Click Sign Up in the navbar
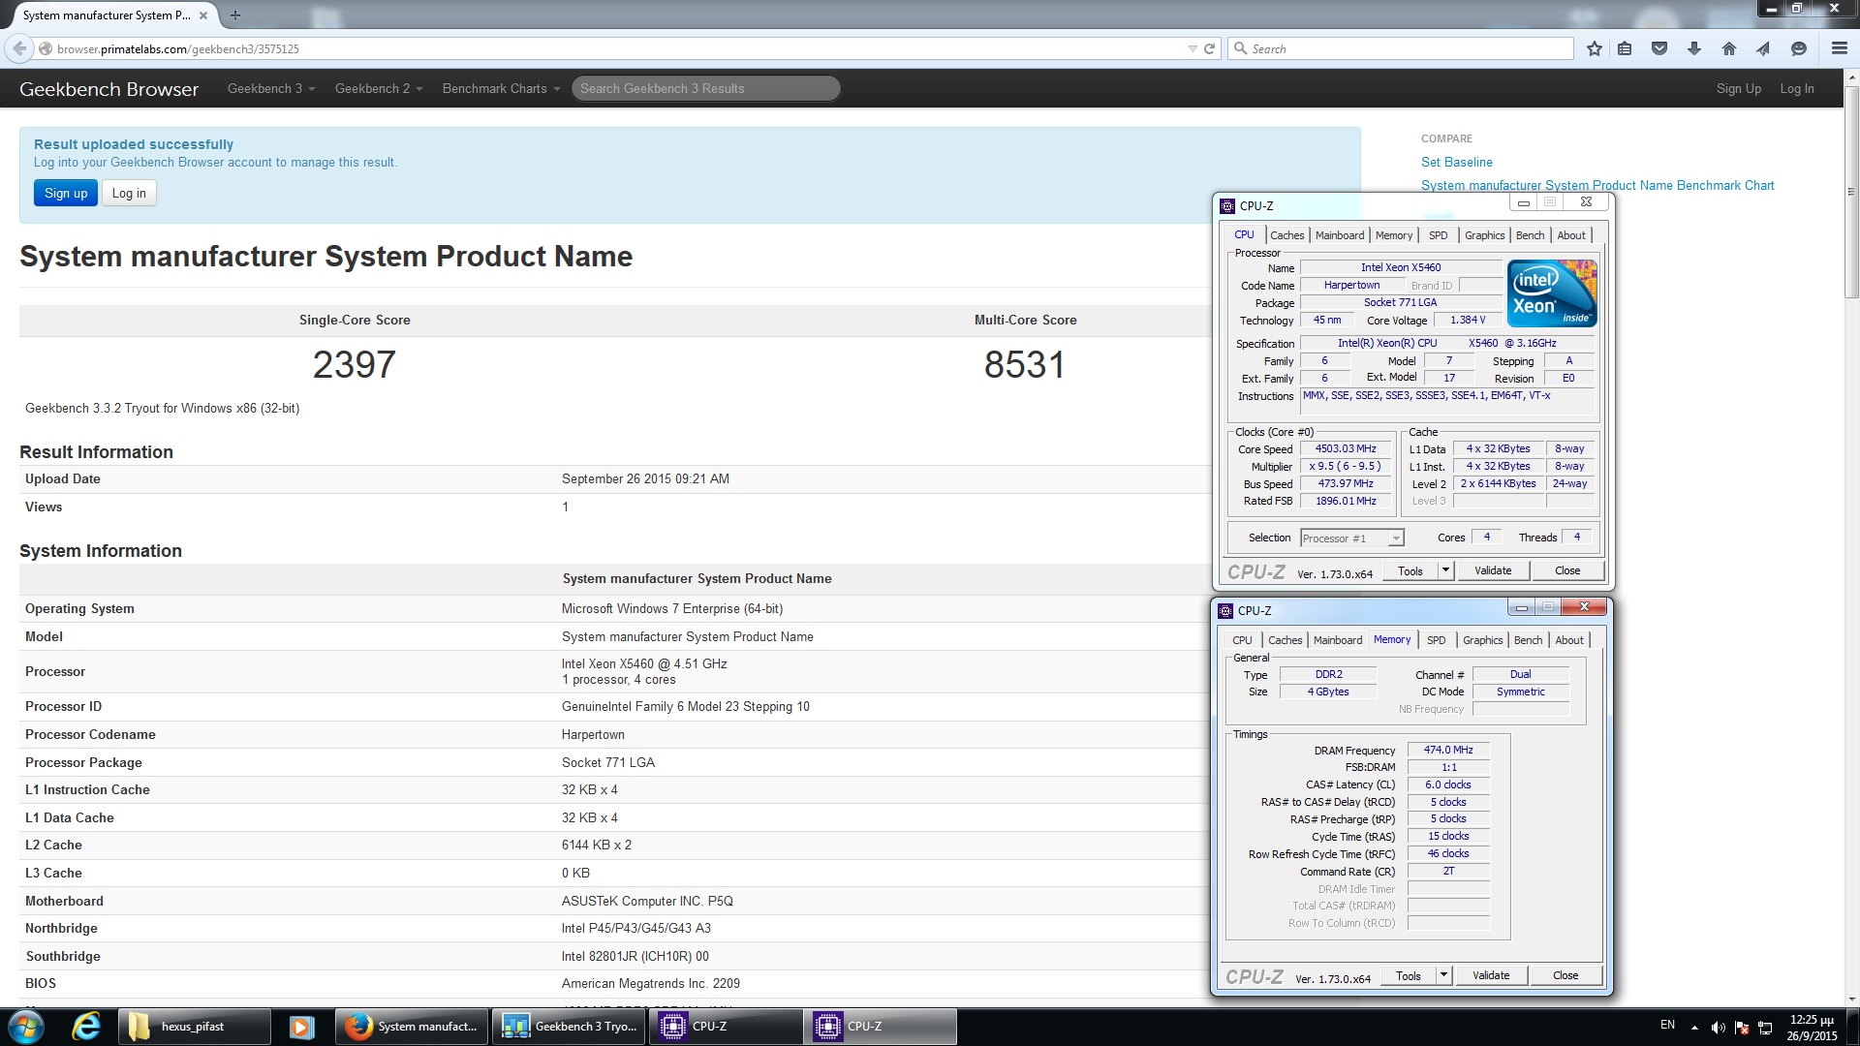 [1738, 88]
